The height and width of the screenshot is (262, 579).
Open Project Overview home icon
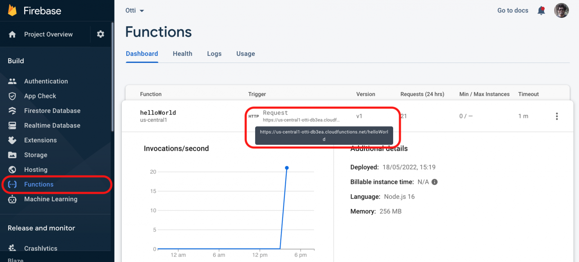click(x=12, y=34)
